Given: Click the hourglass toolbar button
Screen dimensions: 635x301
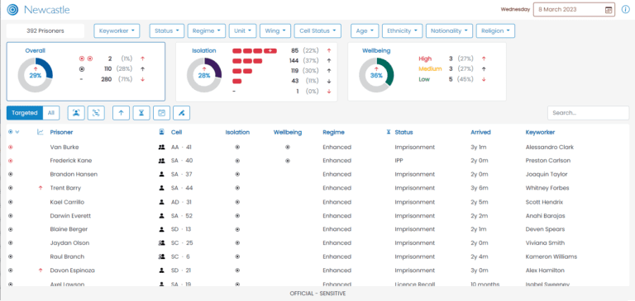Looking at the screenshot, I should click(141, 113).
